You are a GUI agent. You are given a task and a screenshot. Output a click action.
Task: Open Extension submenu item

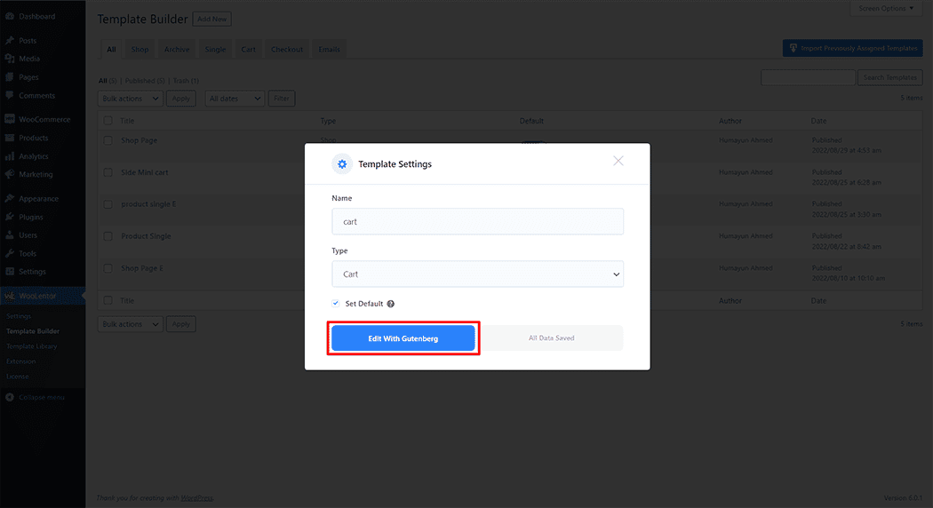[x=20, y=361]
